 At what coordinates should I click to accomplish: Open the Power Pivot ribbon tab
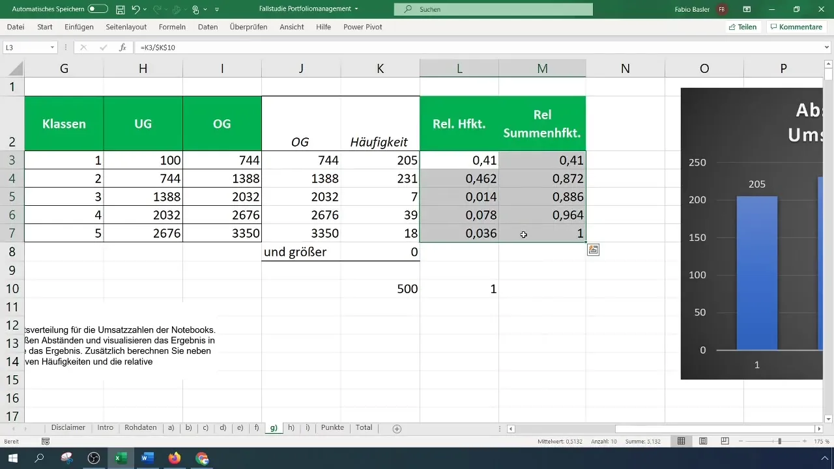(x=362, y=27)
